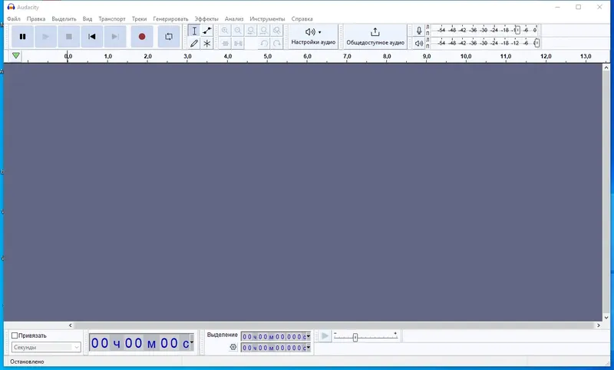Select the pencil Draw tool
The height and width of the screenshot is (370, 614).
click(194, 44)
